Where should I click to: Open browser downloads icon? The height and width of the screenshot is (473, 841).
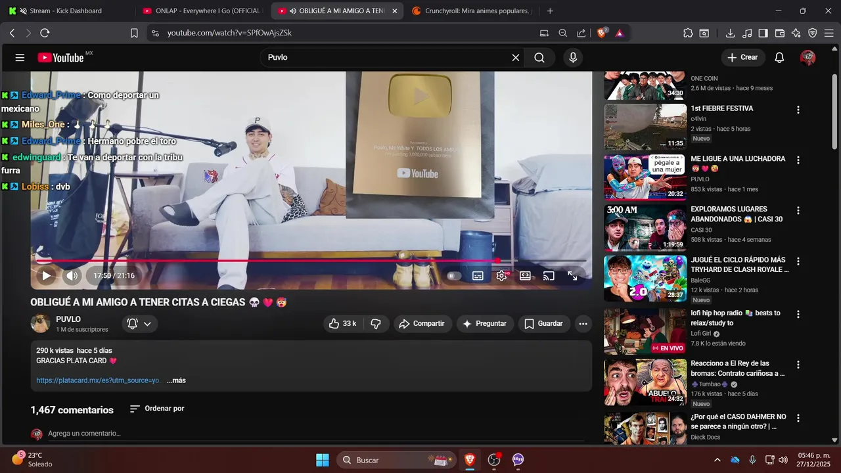click(x=730, y=33)
